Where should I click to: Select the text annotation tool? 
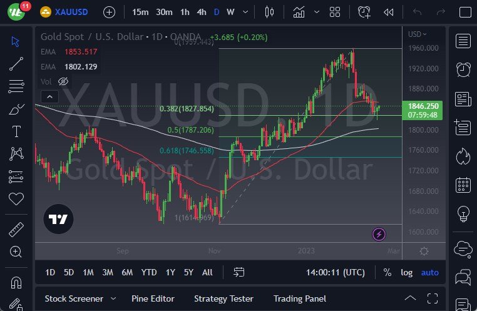(x=16, y=131)
